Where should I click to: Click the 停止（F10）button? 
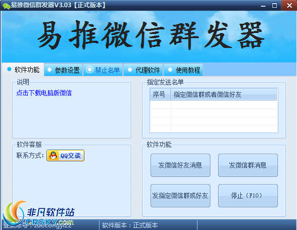[247, 195]
